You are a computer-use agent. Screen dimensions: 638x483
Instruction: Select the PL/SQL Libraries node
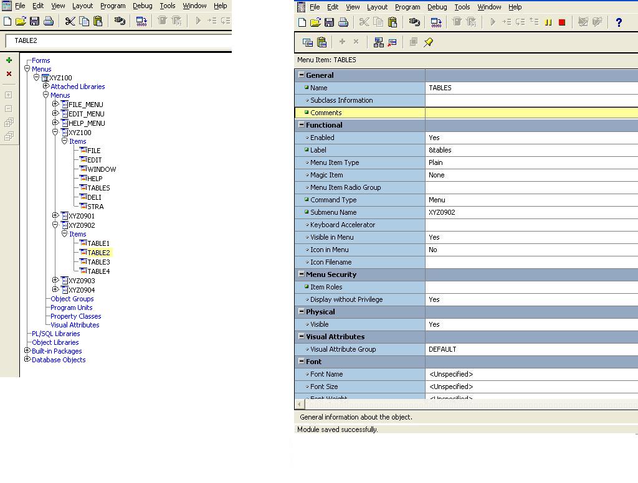click(x=55, y=334)
